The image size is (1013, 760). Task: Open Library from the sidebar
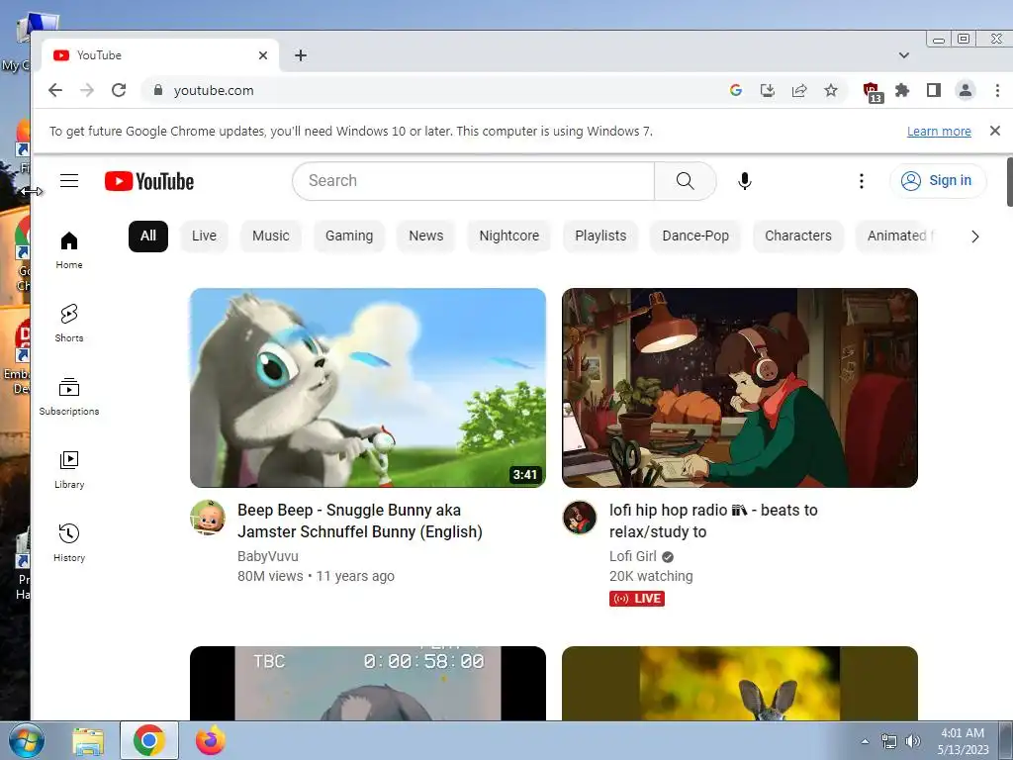click(69, 470)
